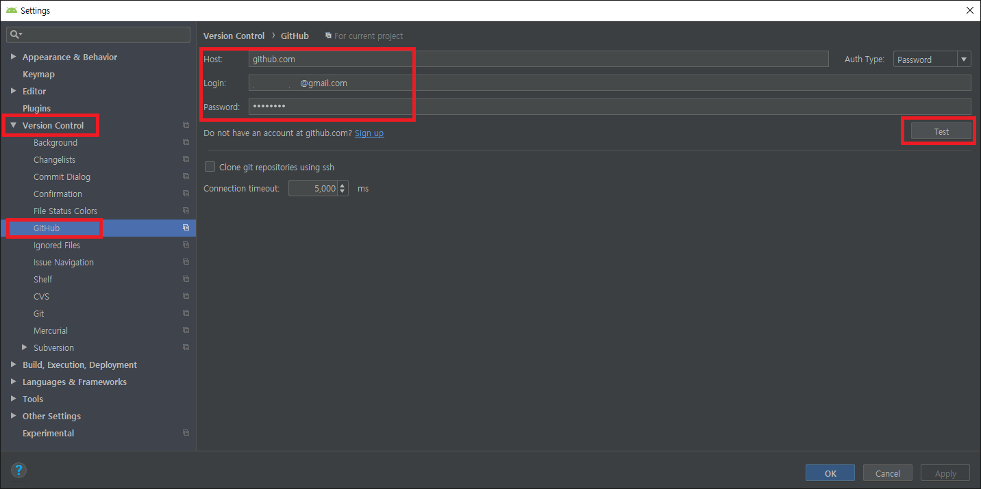
Task: Click Version Control in breadcrumb
Action: (234, 36)
